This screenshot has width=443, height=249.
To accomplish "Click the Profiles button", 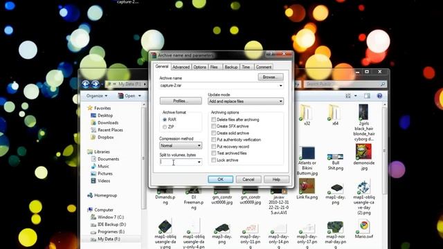I will pos(181,101).
